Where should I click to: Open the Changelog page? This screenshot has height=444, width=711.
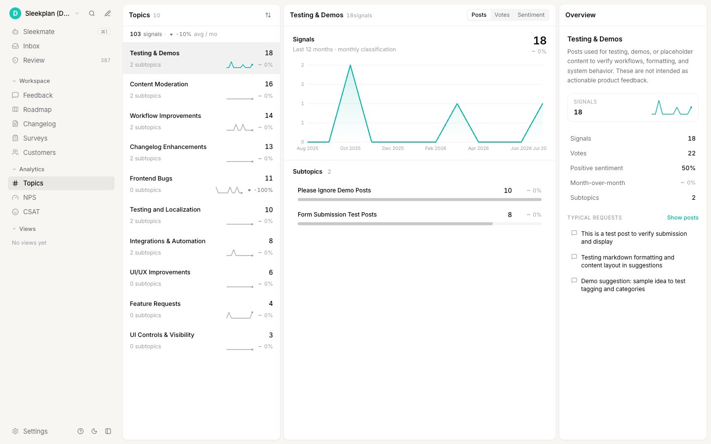tap(61, 124)
